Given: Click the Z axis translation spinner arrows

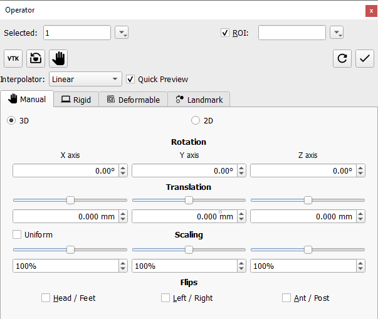Looking at the screenshot, I should click(360, 216).
